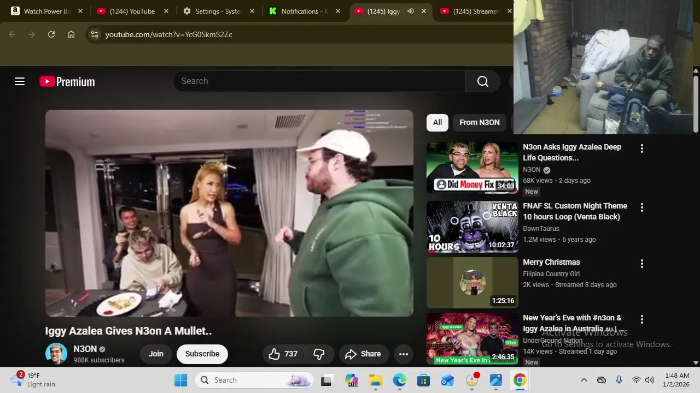The width and height of the screenshot is (700, 393).
Task: Open Microsoft Edge from the taskbar
Action: tap(400, 380)
